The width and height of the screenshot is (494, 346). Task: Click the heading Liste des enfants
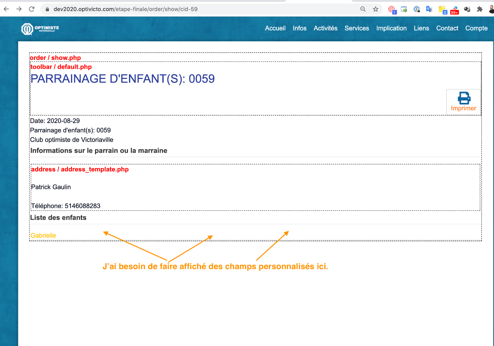58,218
